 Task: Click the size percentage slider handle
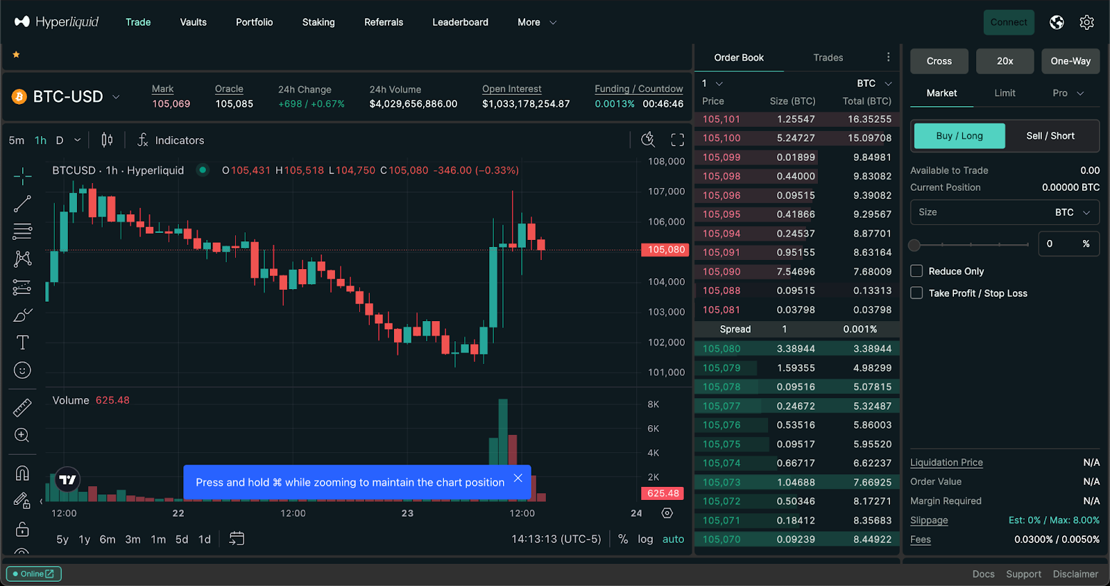click(914, 245)
